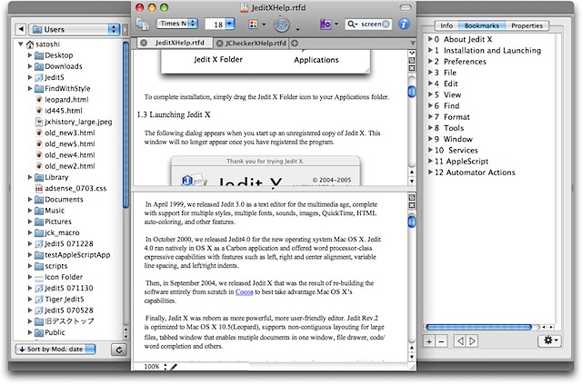Click the purple macro script toolbar icon
Image resolution: width=582 pixels, height=384 pixels.
pos(326,25)
